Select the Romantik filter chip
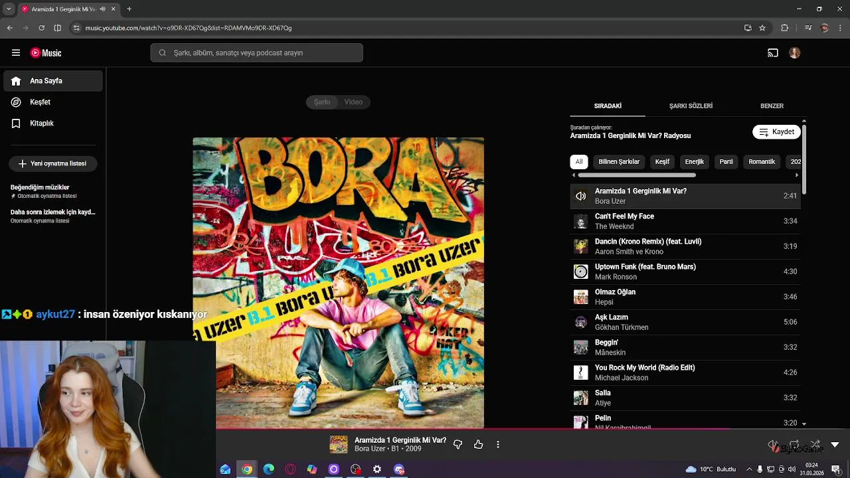The height and width of the screenshot is (478, 850). 762,162
